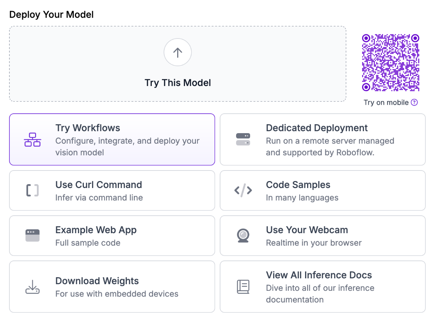Click the upload arrow circle icon
Viewport: 430px width, 327px height.
click(x=178, y=53)
